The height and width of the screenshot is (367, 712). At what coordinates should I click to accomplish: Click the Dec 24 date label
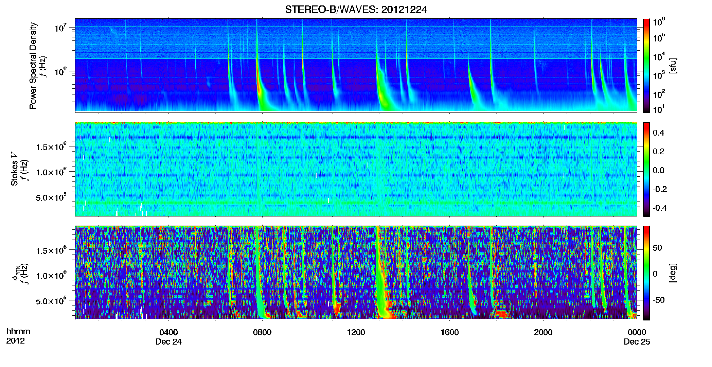point(168,342)
